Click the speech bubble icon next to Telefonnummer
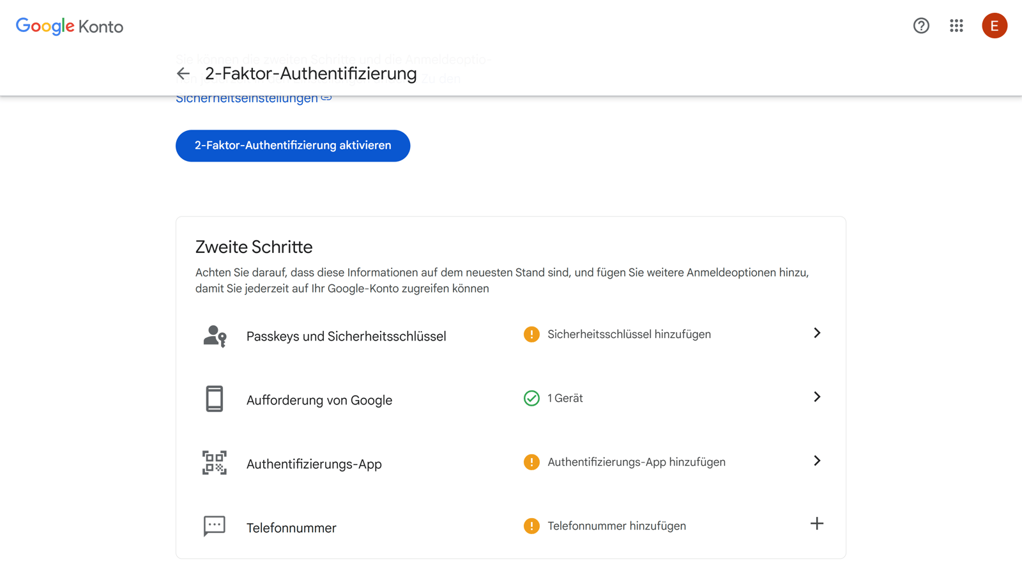Image resolution: width=1022 pixels, height=575 pixels. (214, 526)
